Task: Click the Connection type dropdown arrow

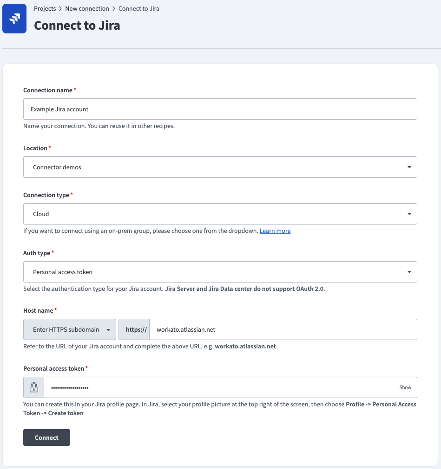Action: tap(409, 214)
